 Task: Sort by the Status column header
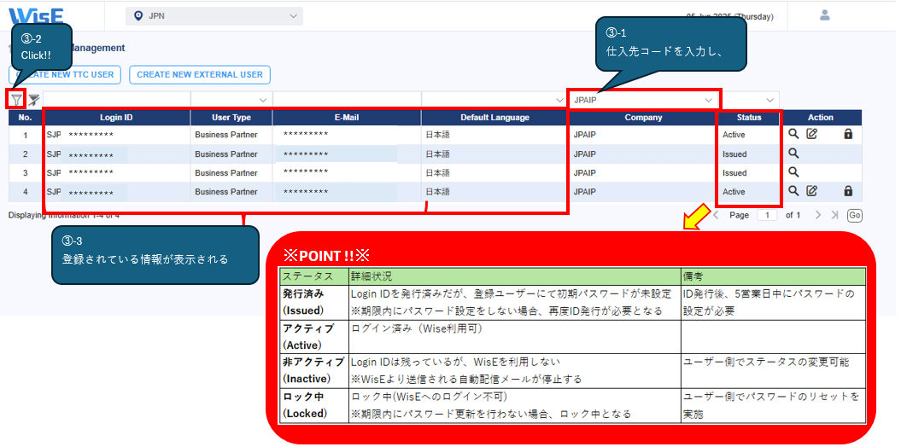749,117
